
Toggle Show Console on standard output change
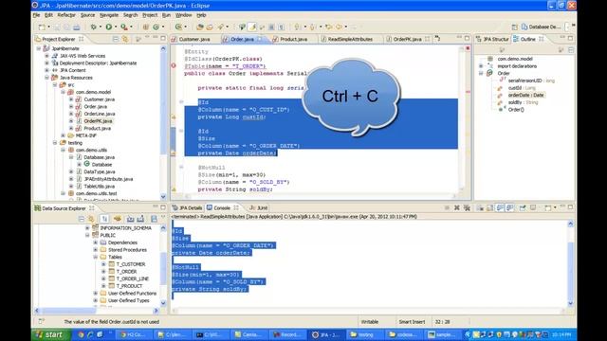[x=500, y=208]
